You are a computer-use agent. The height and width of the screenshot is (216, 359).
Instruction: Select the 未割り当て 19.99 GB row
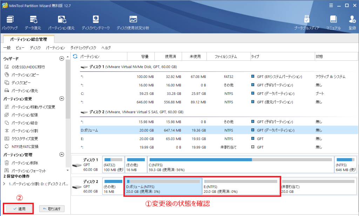click(219, 147)
